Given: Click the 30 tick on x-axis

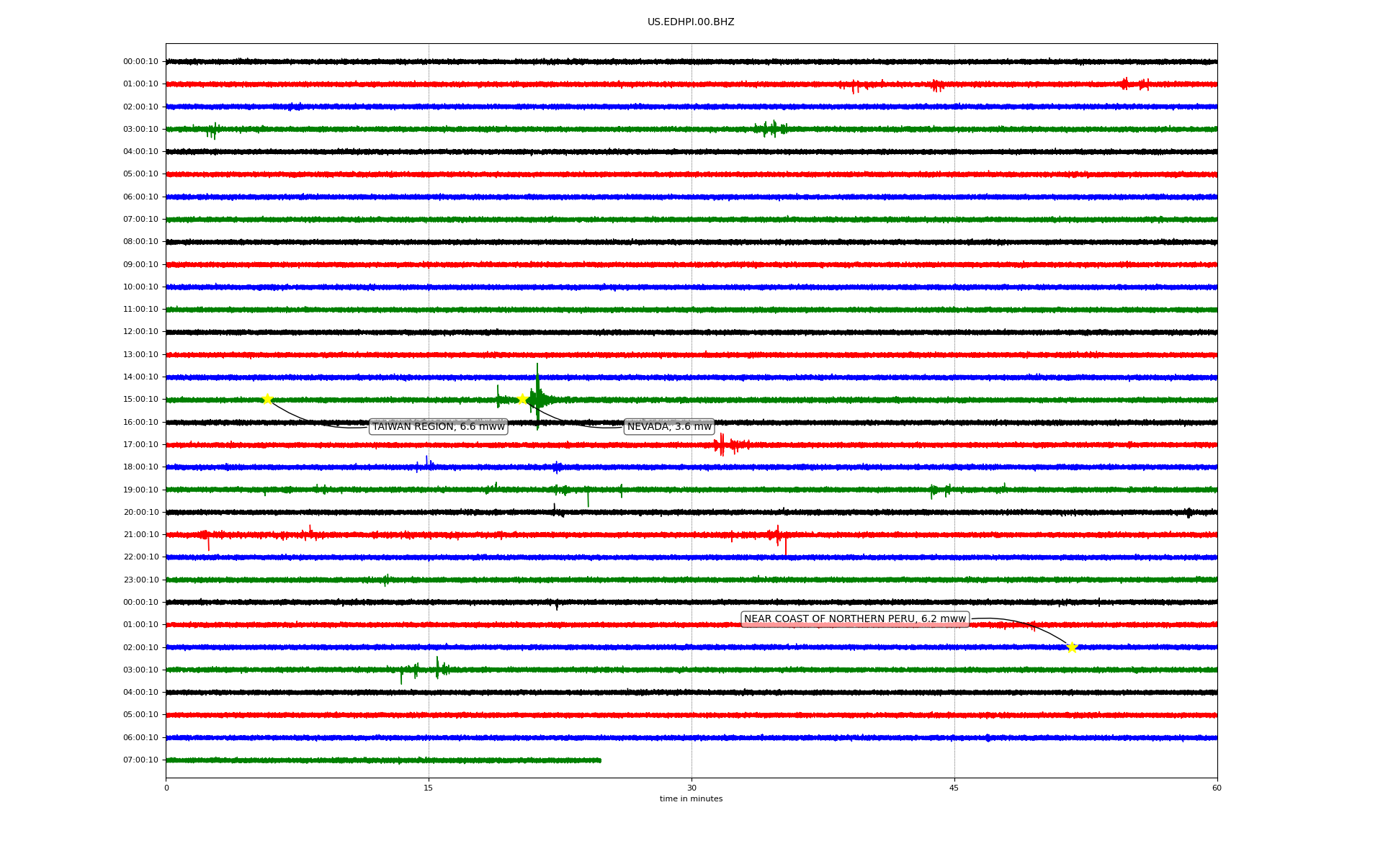Looking at the screenshot, I should tap(691, 788).
